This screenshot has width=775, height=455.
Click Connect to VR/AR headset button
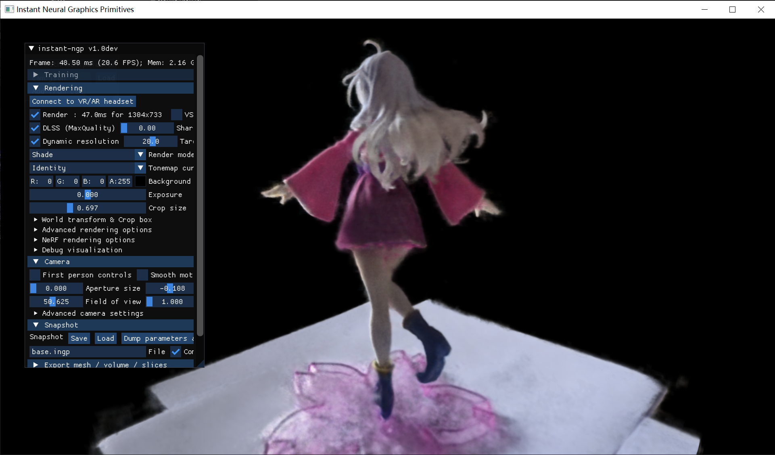82,101
